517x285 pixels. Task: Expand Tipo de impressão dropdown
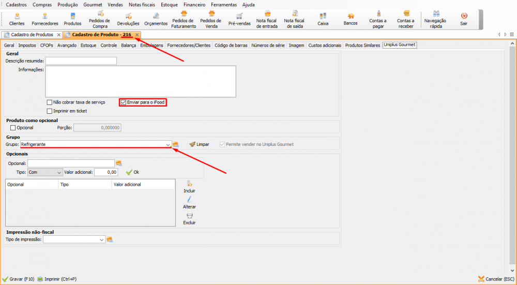(x=102, y=239)
